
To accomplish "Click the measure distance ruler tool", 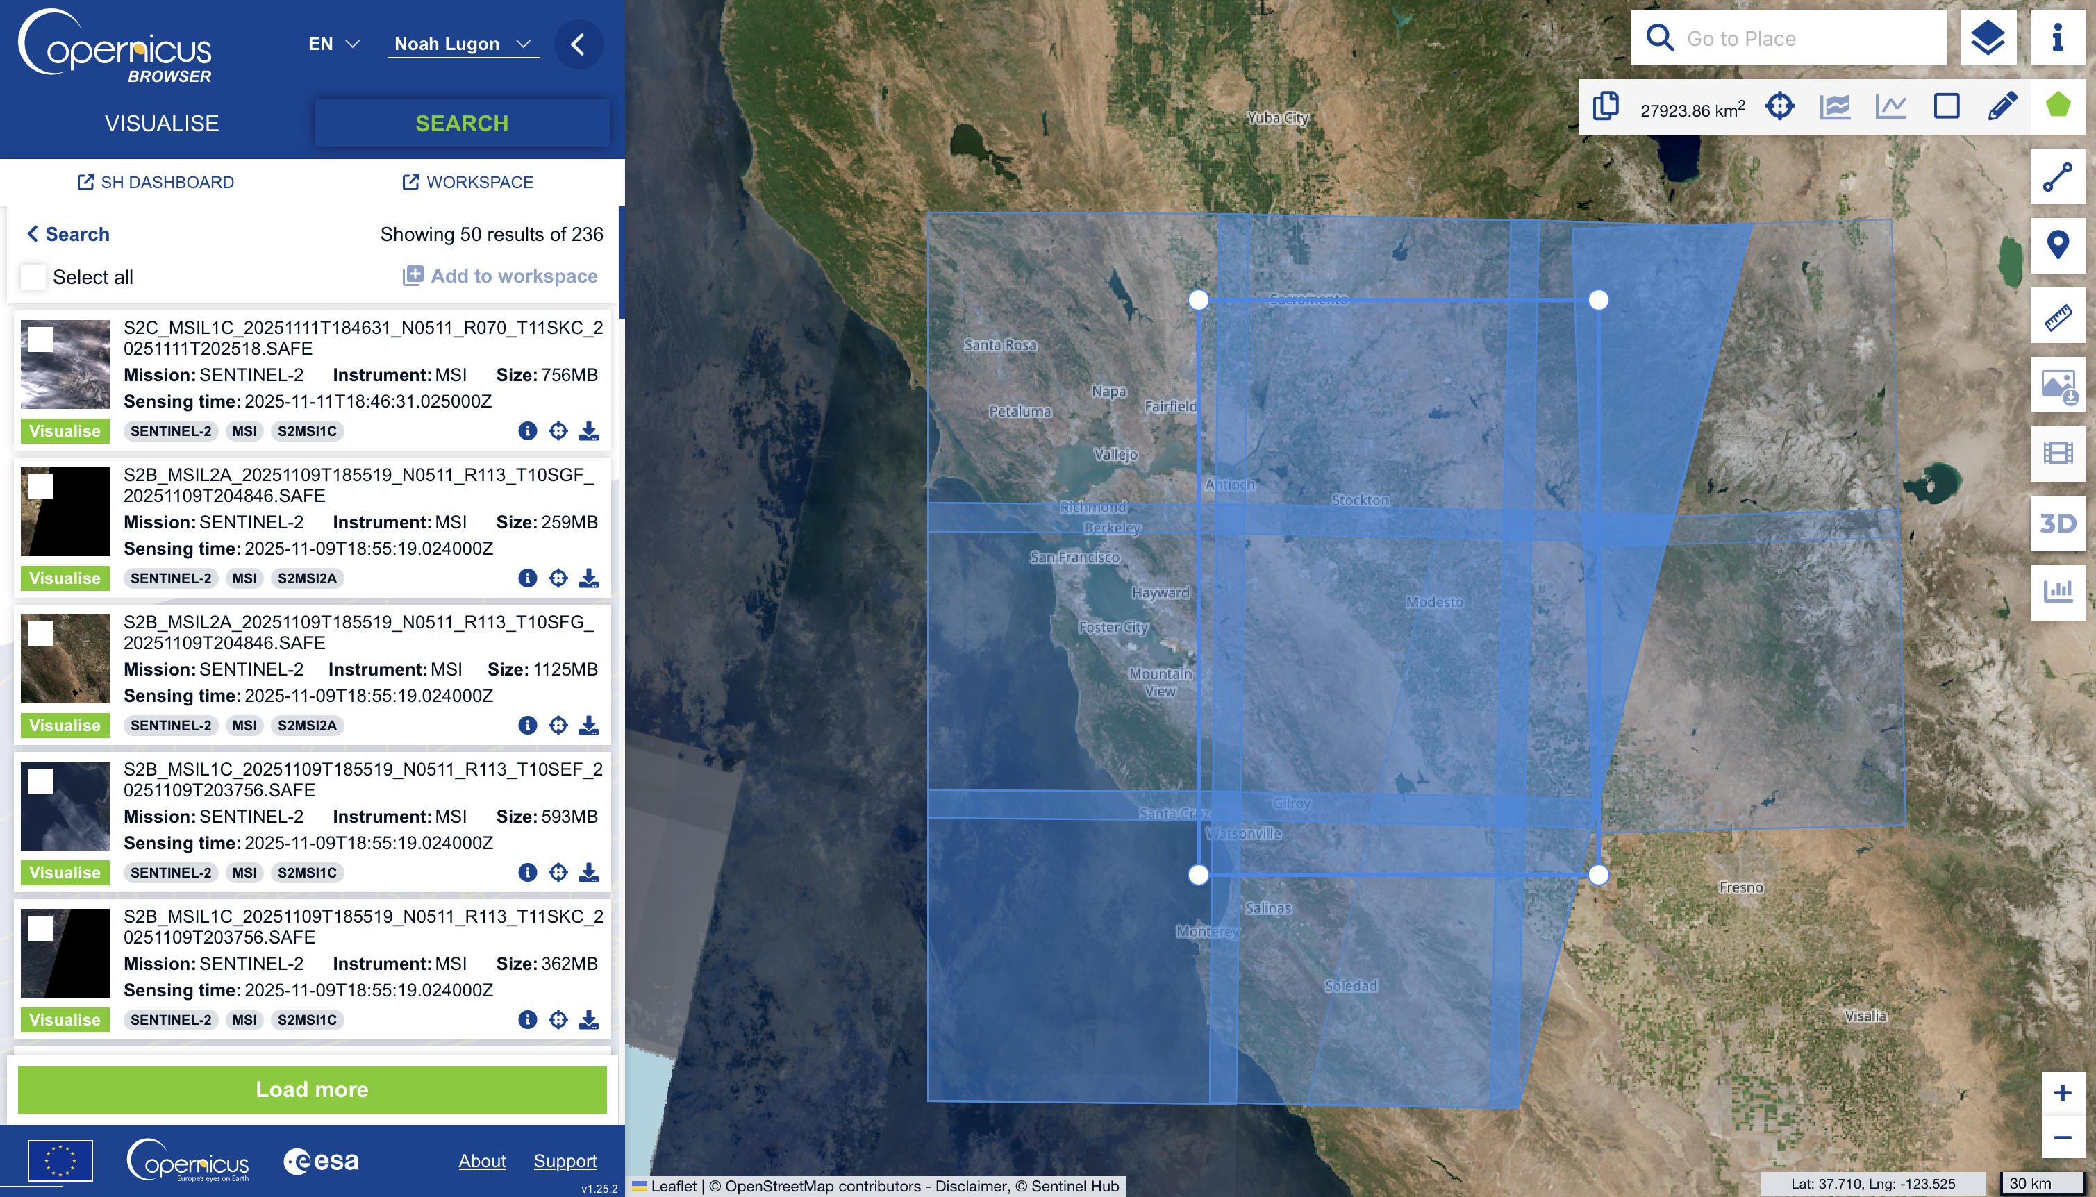I will click(2057, 316).
